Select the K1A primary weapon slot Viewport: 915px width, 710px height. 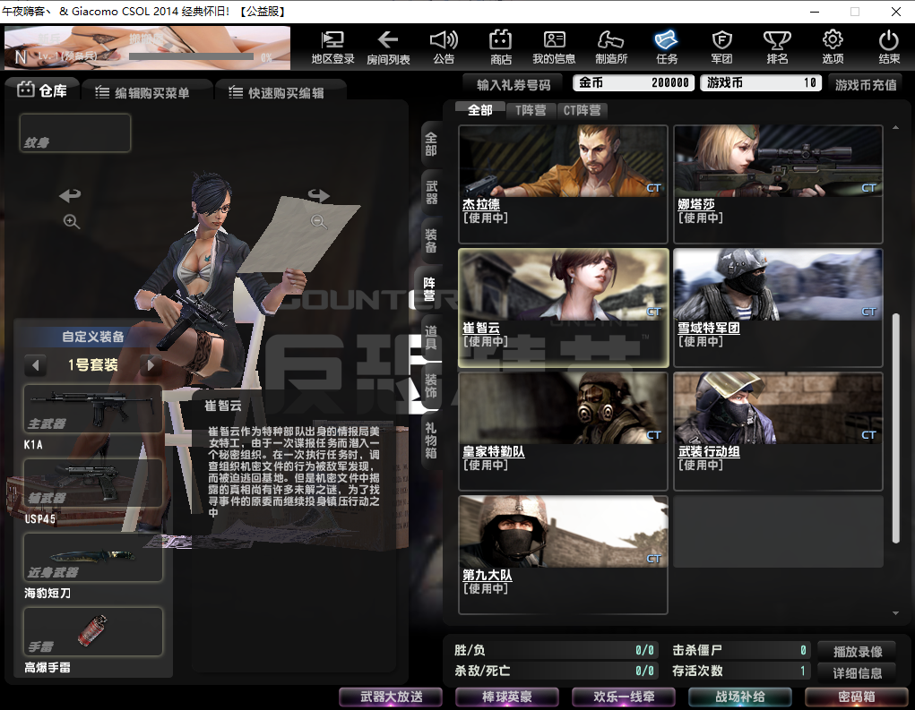pos(93,409)
